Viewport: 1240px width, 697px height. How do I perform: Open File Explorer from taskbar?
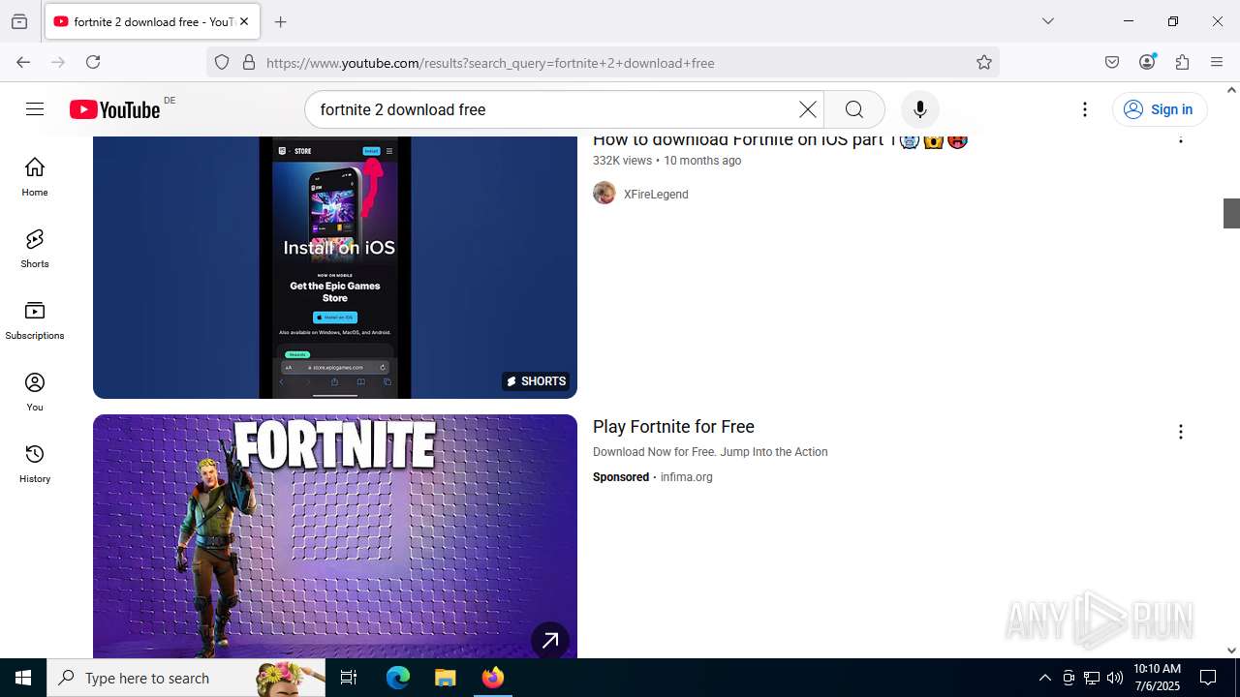coord(445,678)
